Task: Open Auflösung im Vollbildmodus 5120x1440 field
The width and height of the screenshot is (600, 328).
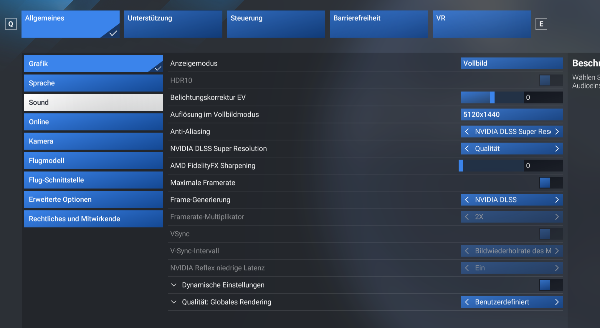Action: (511, 115)
